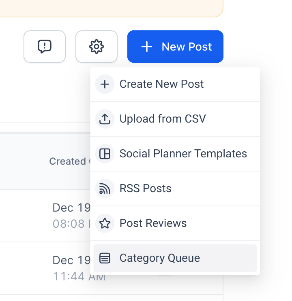Click the upload arrow icon for CSV

tap(105, 119)
